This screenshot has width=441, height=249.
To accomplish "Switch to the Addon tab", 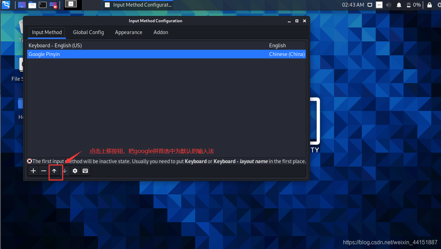I will click(x=161, y=32).
